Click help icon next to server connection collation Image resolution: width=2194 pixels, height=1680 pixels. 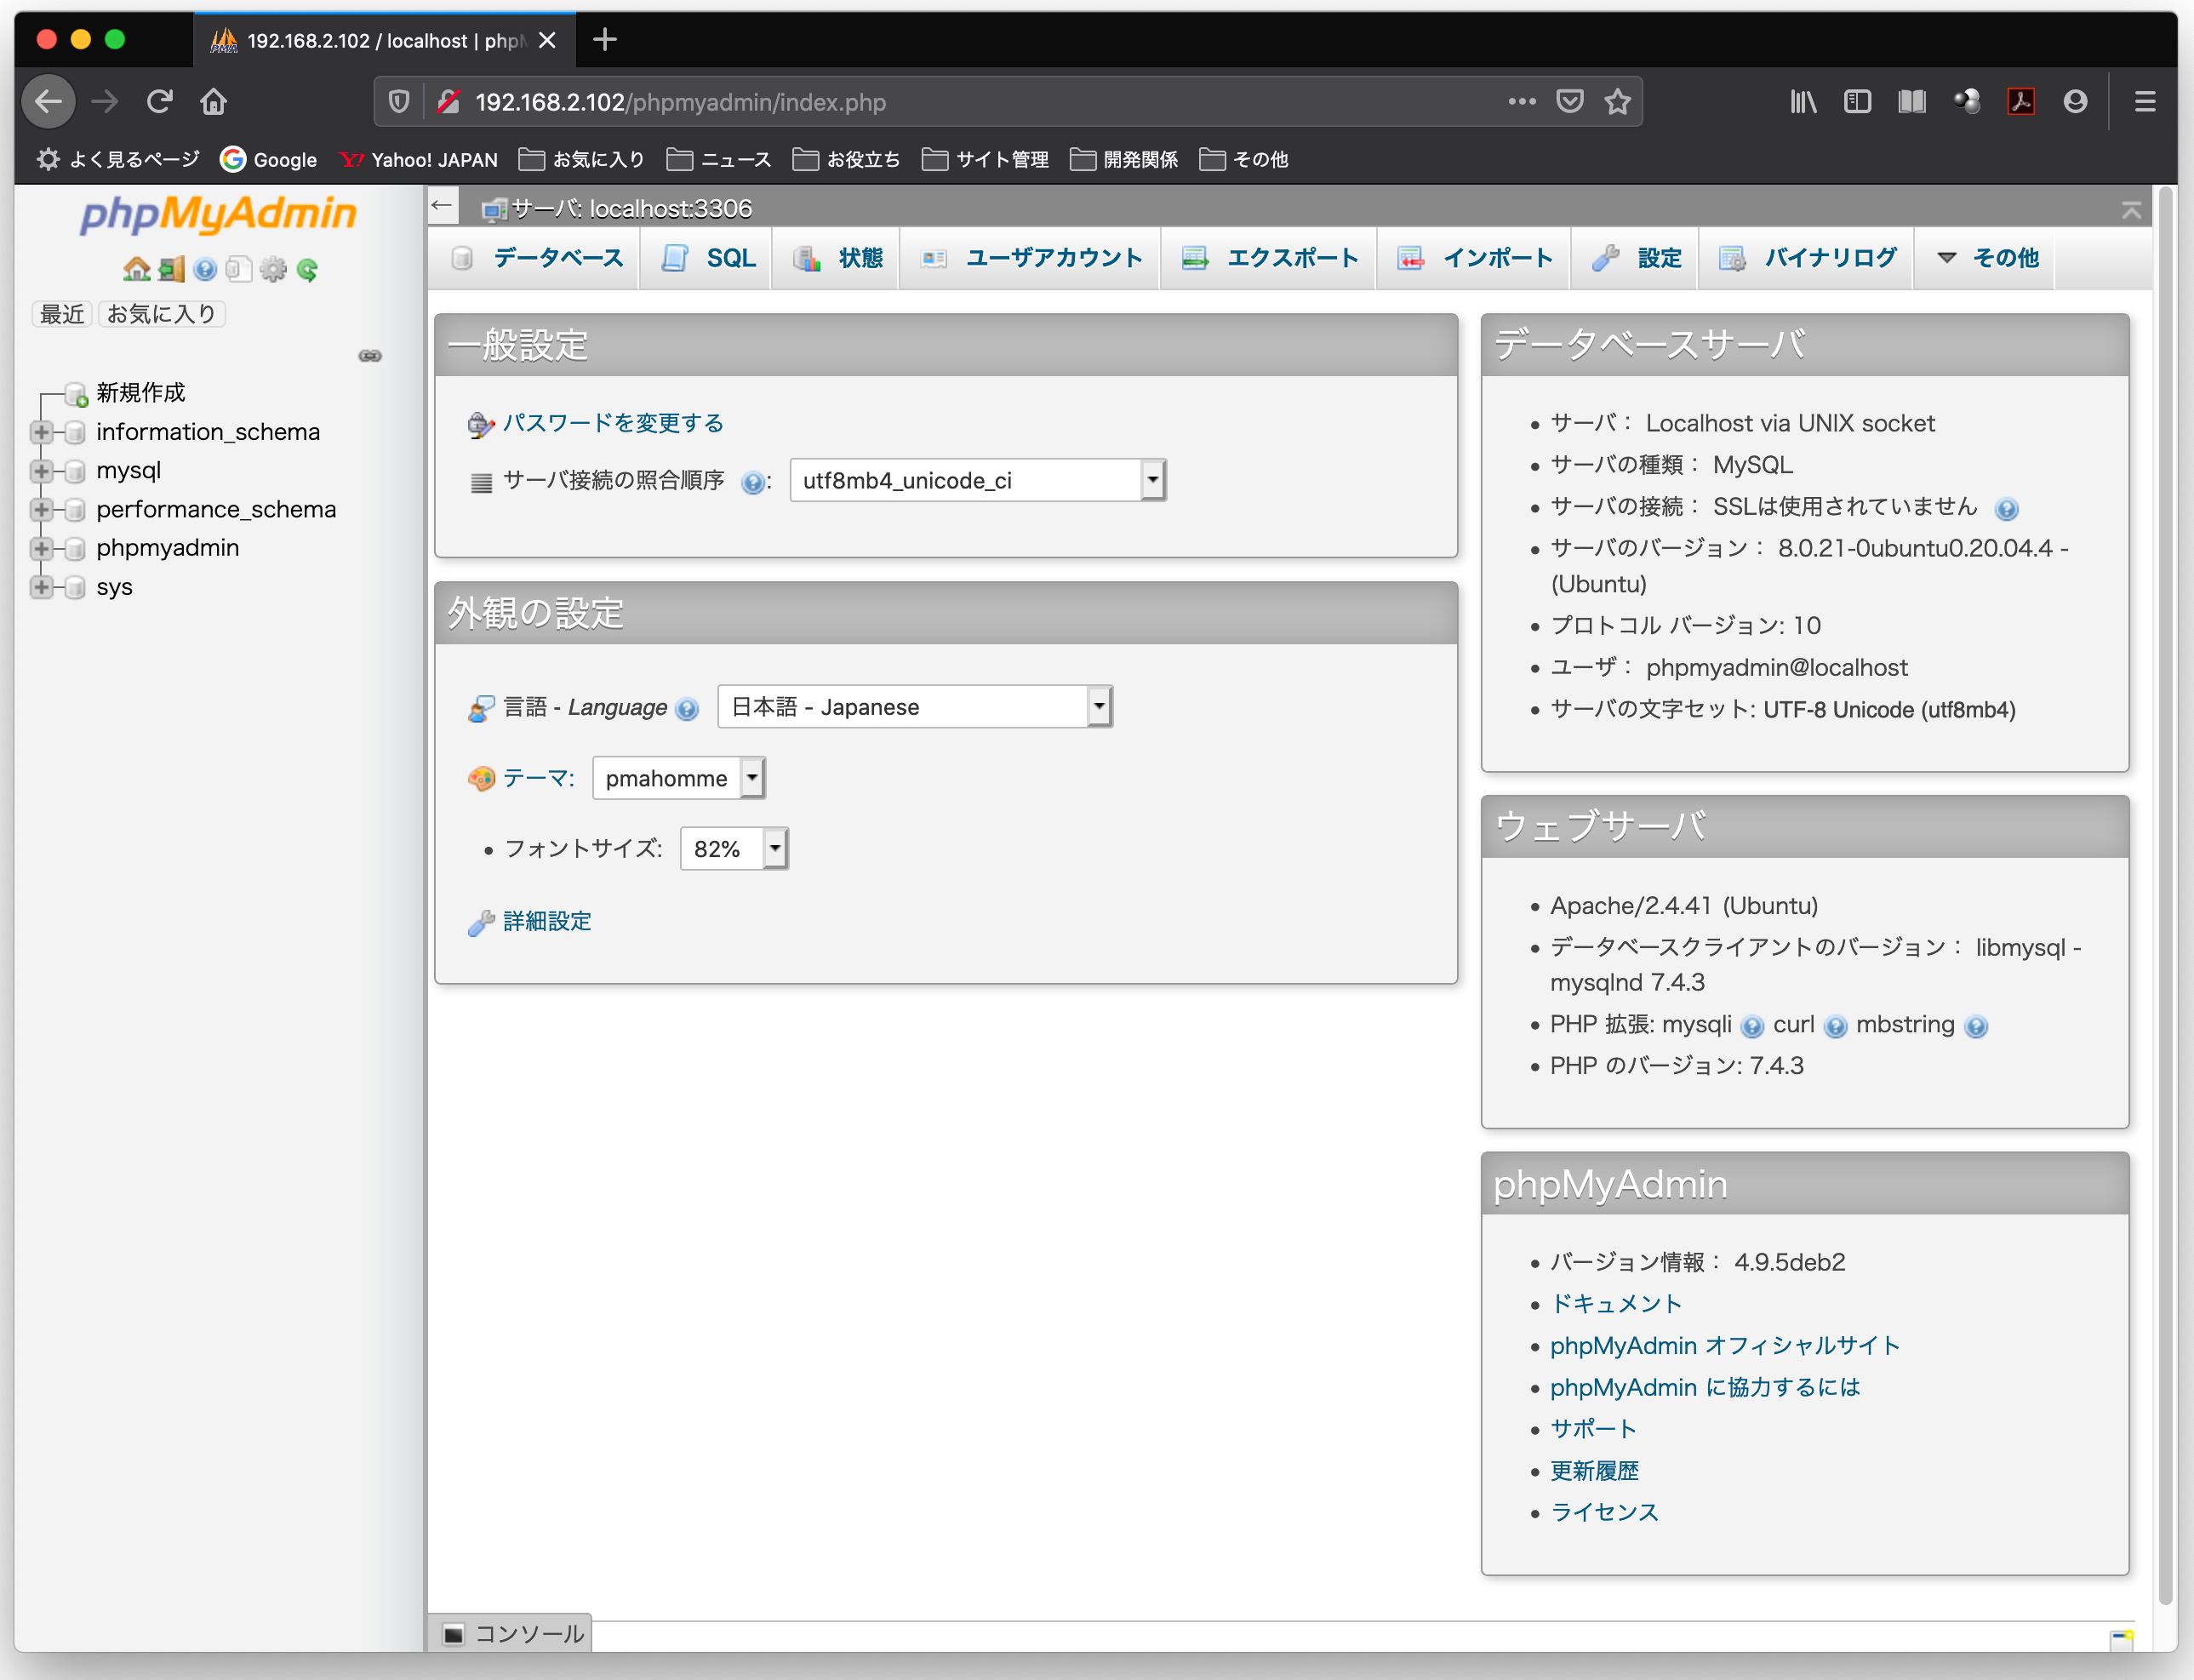tap(752, 483)
